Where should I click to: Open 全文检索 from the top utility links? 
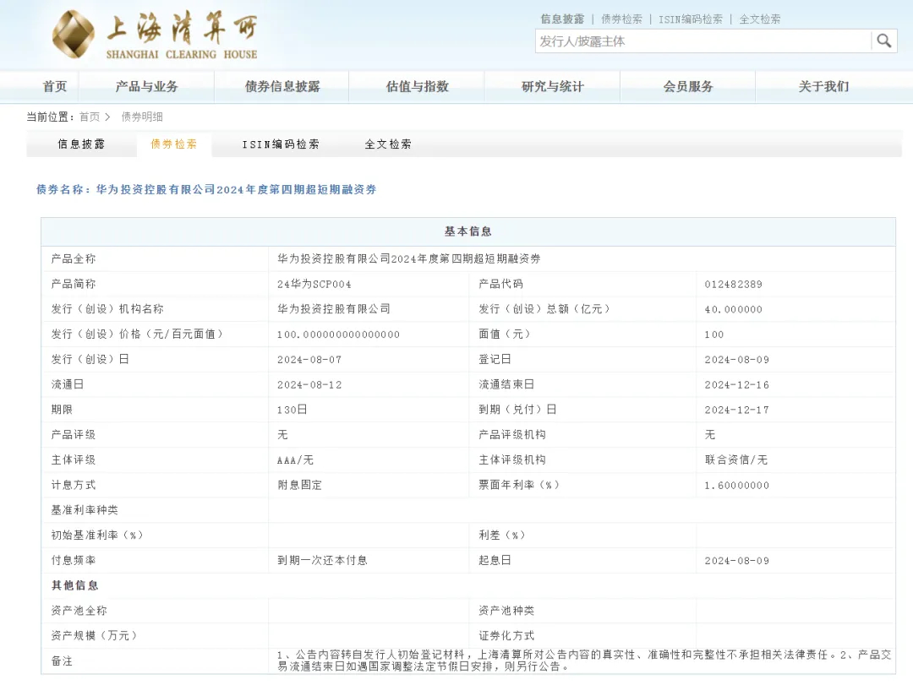click(x=760, y=19)
